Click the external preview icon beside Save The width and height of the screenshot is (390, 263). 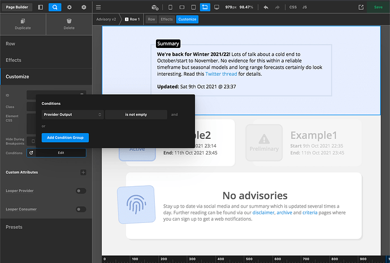361,7
